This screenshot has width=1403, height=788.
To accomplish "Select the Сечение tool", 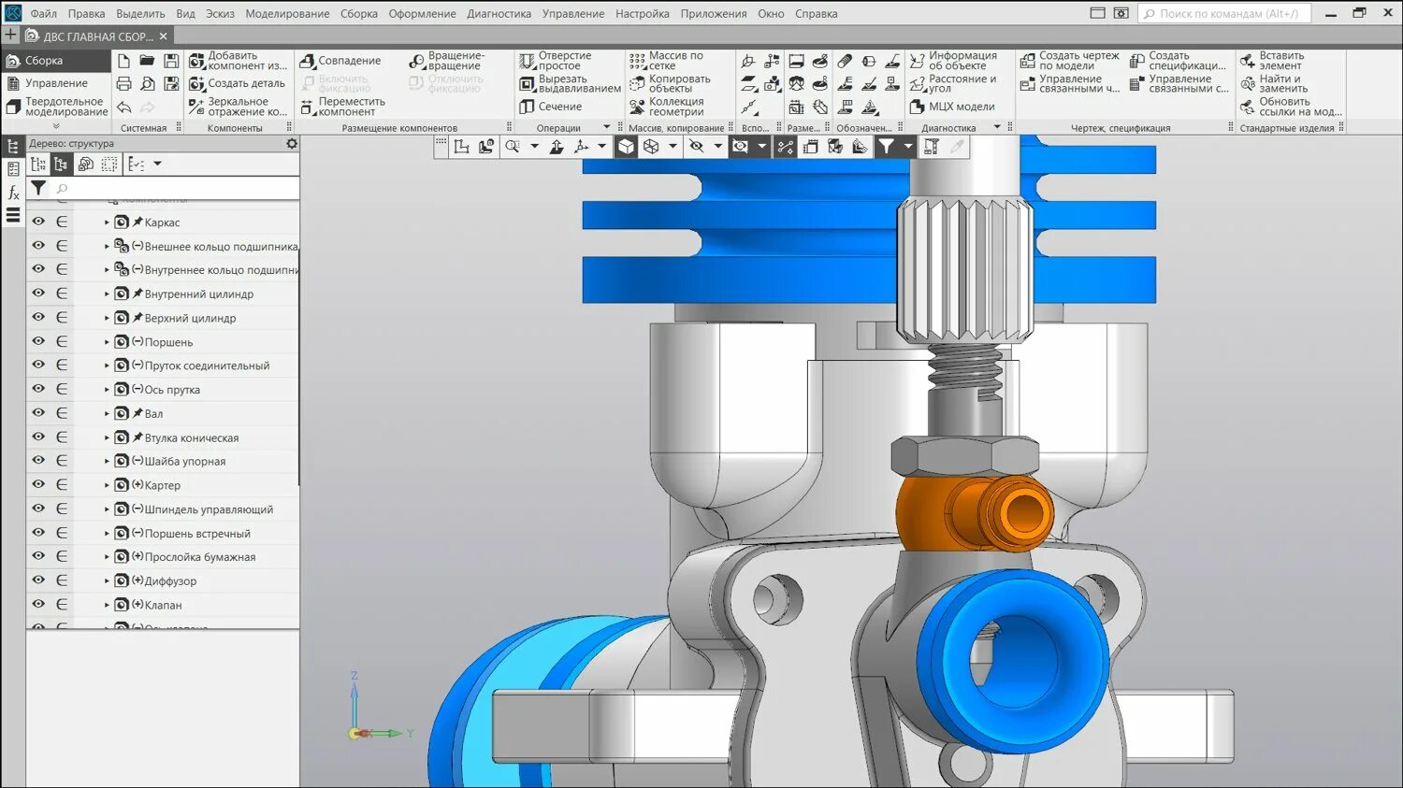I will pyautogui.click(x=551, y=107).
